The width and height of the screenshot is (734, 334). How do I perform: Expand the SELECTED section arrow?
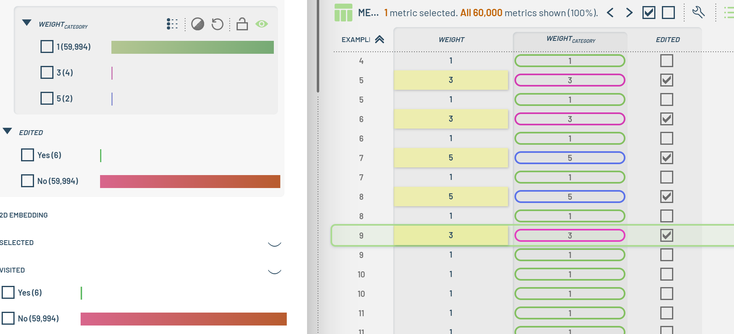point(275,243)
